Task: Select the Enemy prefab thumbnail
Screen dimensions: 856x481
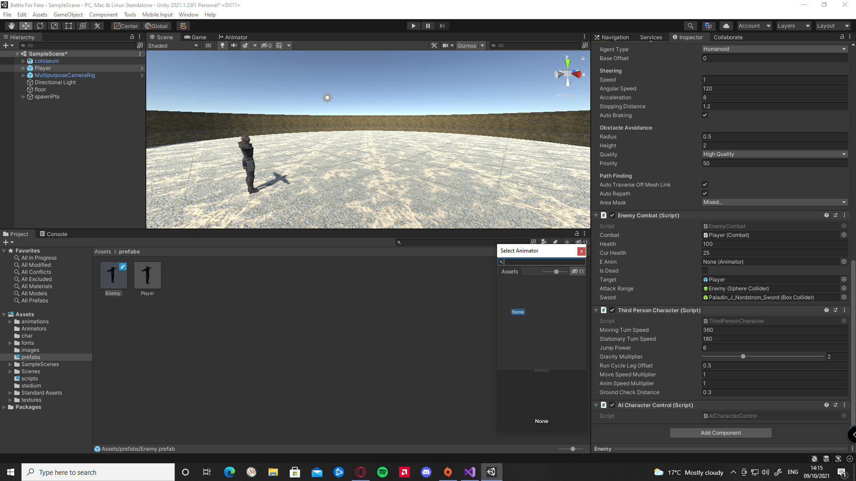Action: [113, 275]
